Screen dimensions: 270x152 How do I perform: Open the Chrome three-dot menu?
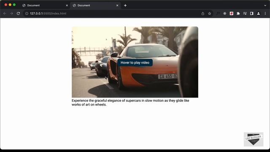pos(265,14)
